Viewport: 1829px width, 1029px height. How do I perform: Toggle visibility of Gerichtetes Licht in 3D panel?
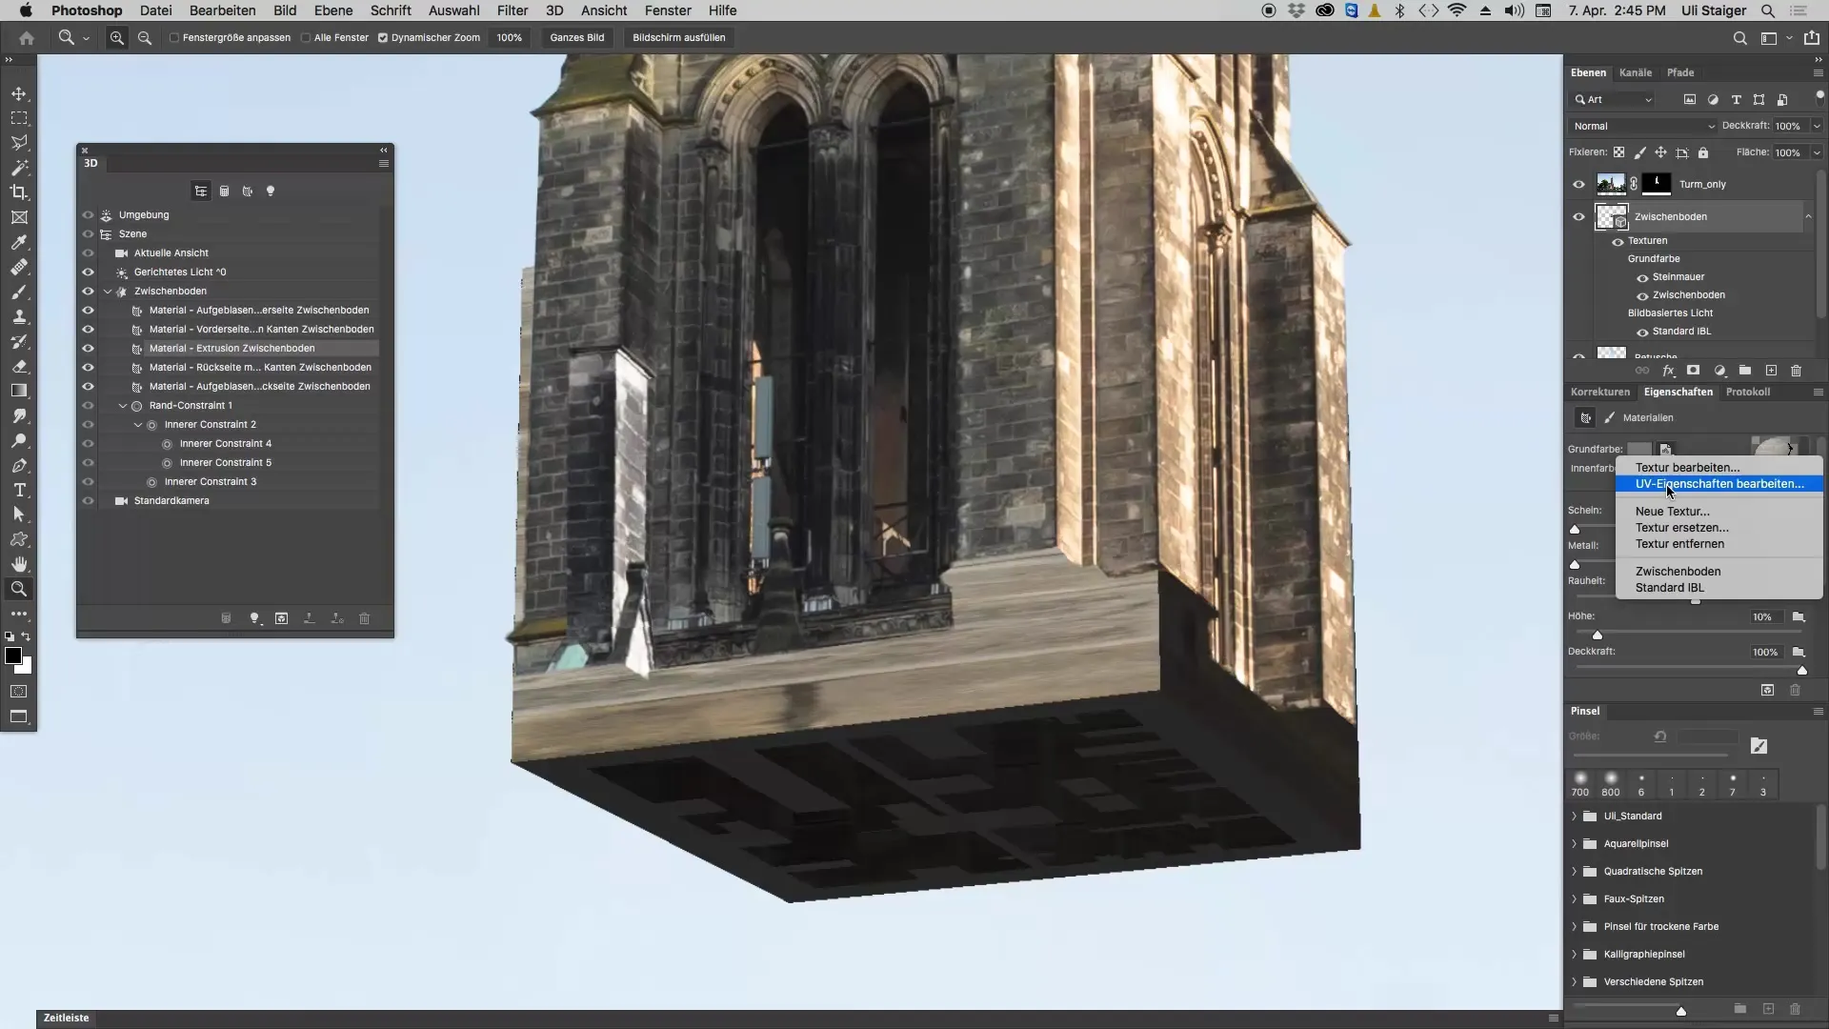click(88, 272)
